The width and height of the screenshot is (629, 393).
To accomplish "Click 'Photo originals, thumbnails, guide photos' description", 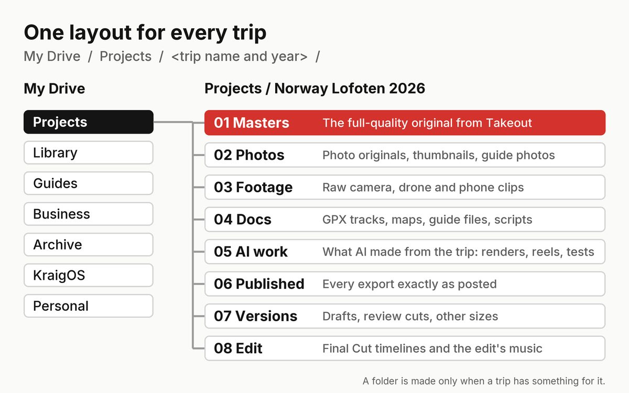I will coord(439,155).
